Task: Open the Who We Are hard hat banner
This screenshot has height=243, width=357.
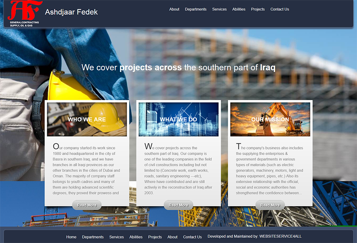Action: [x=87, y=119]
